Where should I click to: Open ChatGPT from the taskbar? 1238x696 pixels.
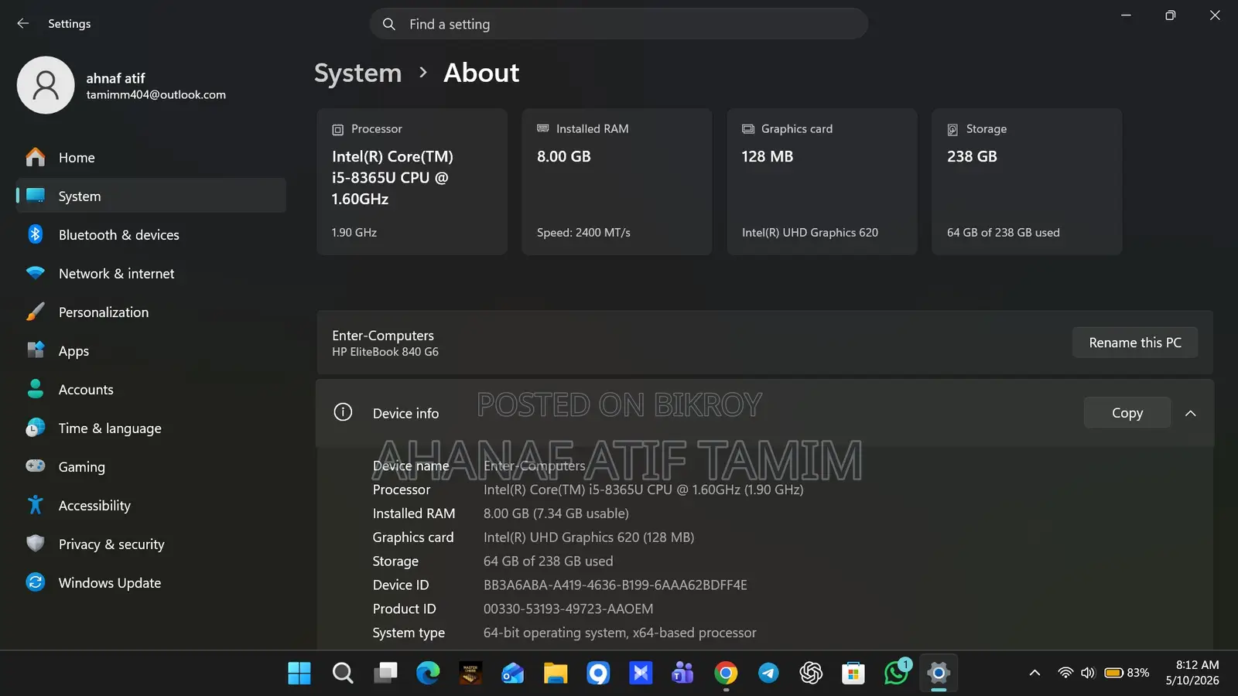pos(811,673)
